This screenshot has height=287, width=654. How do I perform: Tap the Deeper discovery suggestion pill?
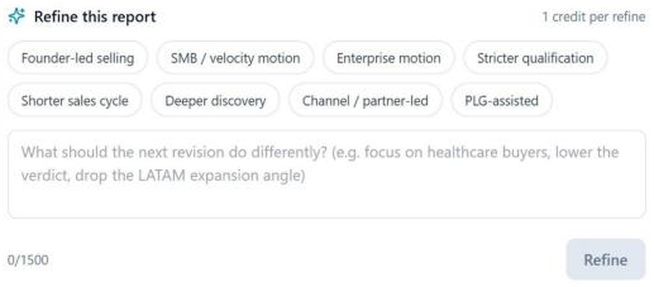coord(215,101)
